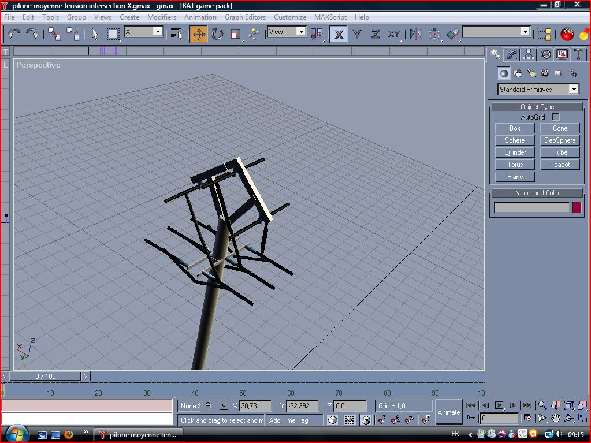591x443 pixels.
Task: Collapse the Object Type rollout
Action: (537, 107)
